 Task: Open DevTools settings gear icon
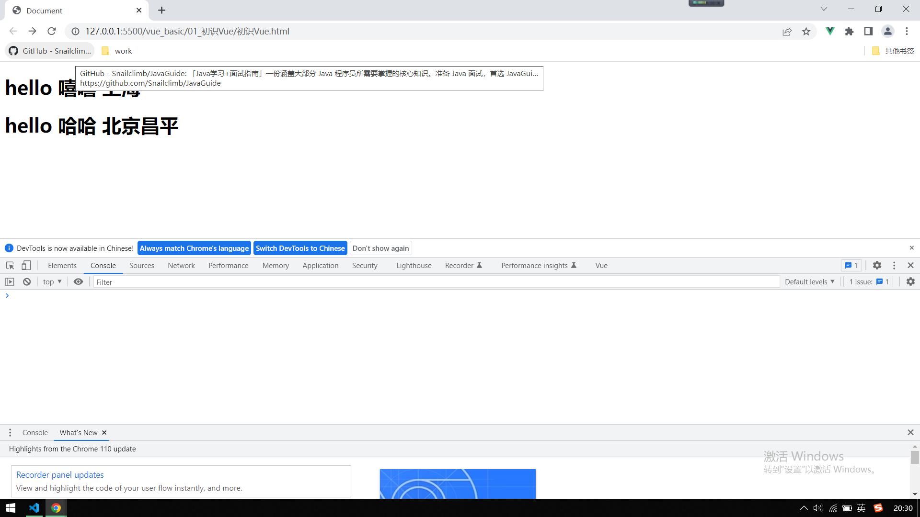click(x=877, y=265)
